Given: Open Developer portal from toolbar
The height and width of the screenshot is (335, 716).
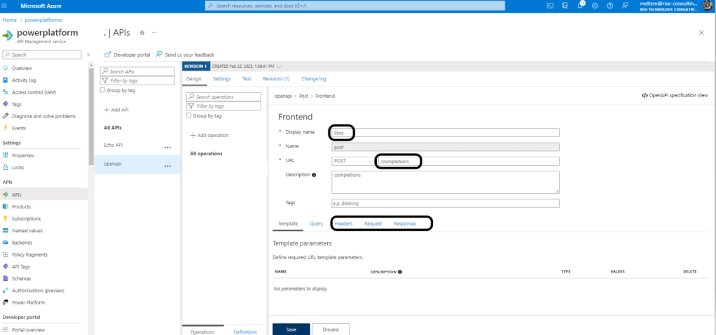Looking at the screenshot, I should [x=127, y=55].
